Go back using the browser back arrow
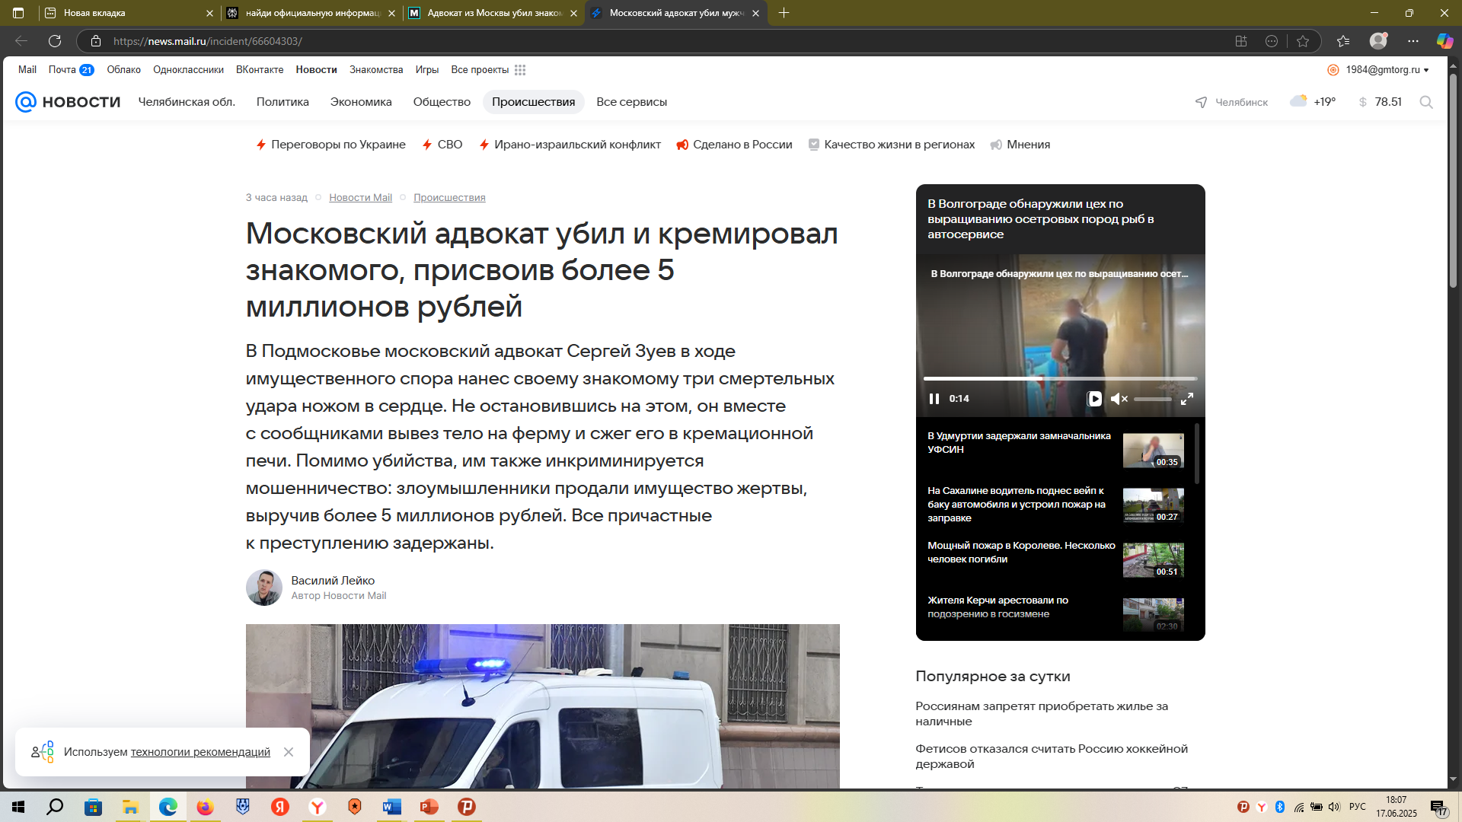The image size is (1462, 822). pos(21,41)
